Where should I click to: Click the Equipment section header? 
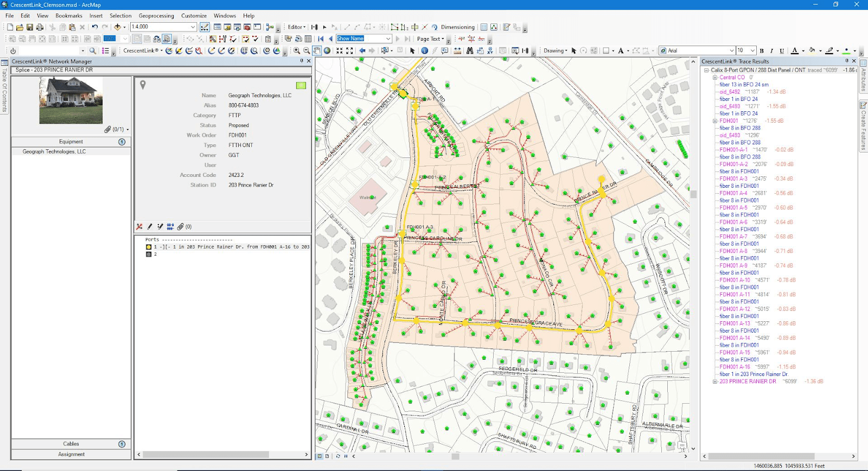[x=71, y=142]
